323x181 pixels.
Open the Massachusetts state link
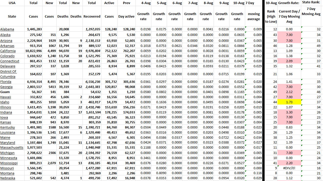pyautogui.click(x=12, y=148)
